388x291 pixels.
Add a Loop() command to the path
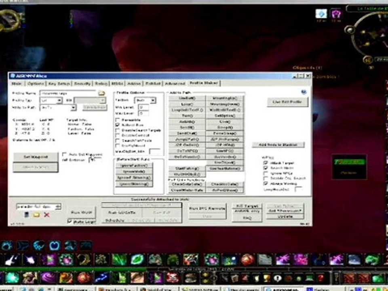[x=187, y=104]
